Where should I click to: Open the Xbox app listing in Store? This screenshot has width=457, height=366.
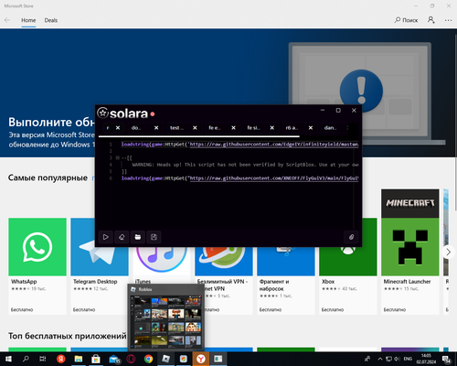(x=348, y=281)
